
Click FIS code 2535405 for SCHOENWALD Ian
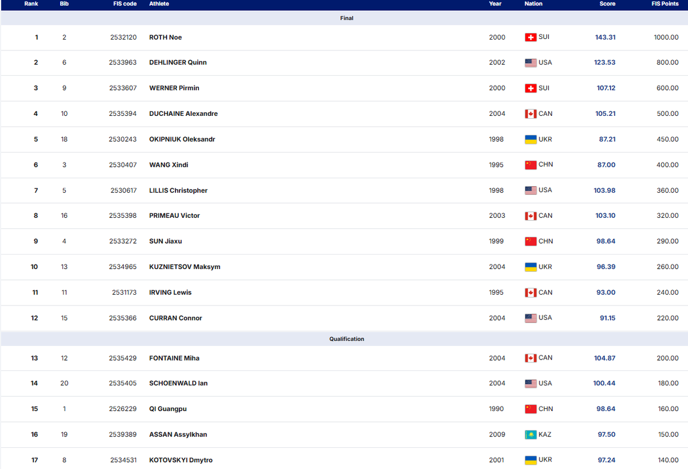coord(123,384)
